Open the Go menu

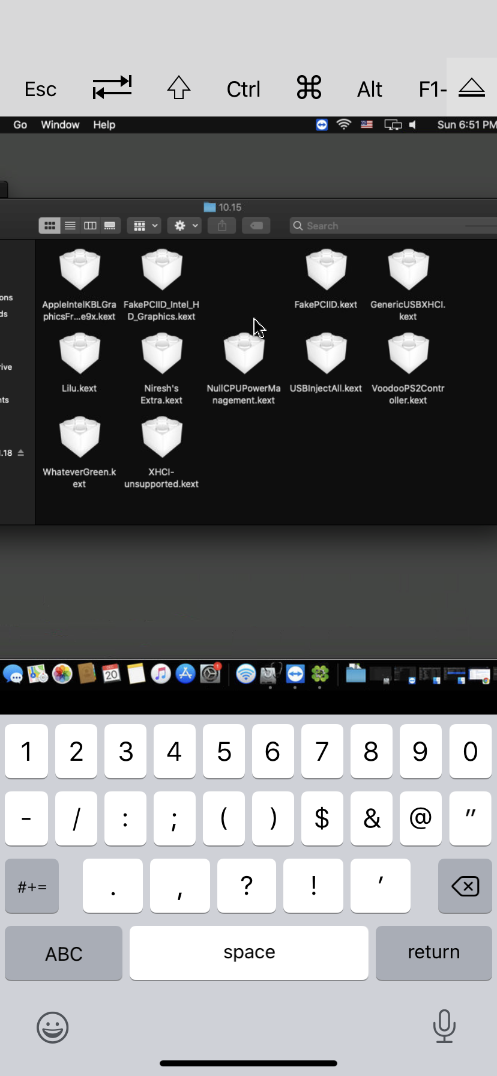pyautogui.click(x=20, y=124)
